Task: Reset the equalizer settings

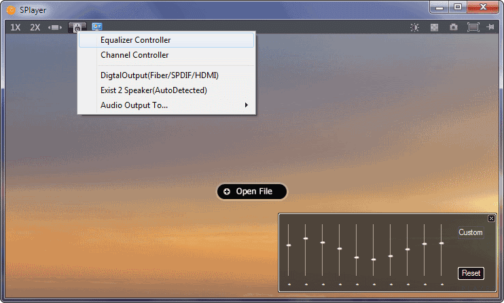Action: click(471, 273)
